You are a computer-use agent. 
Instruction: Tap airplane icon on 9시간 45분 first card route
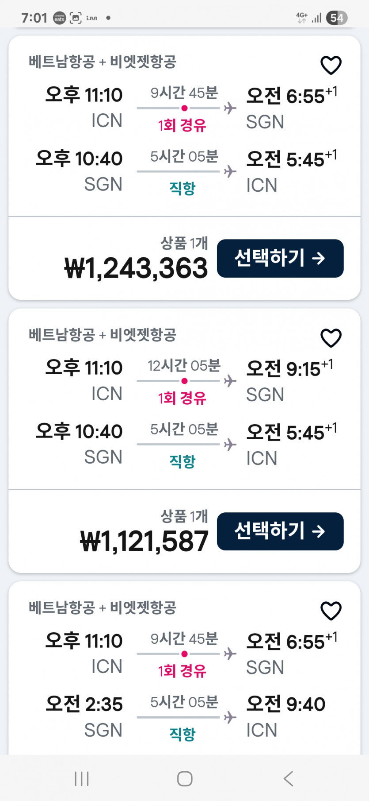(x=230, y=108)
